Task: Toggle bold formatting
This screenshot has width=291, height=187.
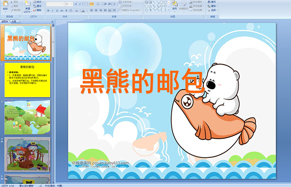Action: pos(48,10)
